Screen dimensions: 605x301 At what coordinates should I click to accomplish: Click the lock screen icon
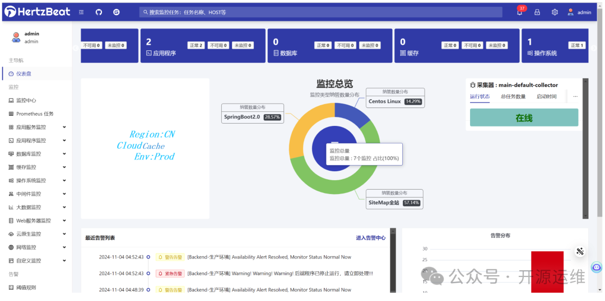click(x=537, y=12)
